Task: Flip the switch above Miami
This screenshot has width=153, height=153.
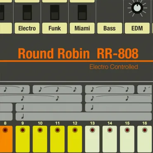Action: pyautogui.click(x=82, y=12)
